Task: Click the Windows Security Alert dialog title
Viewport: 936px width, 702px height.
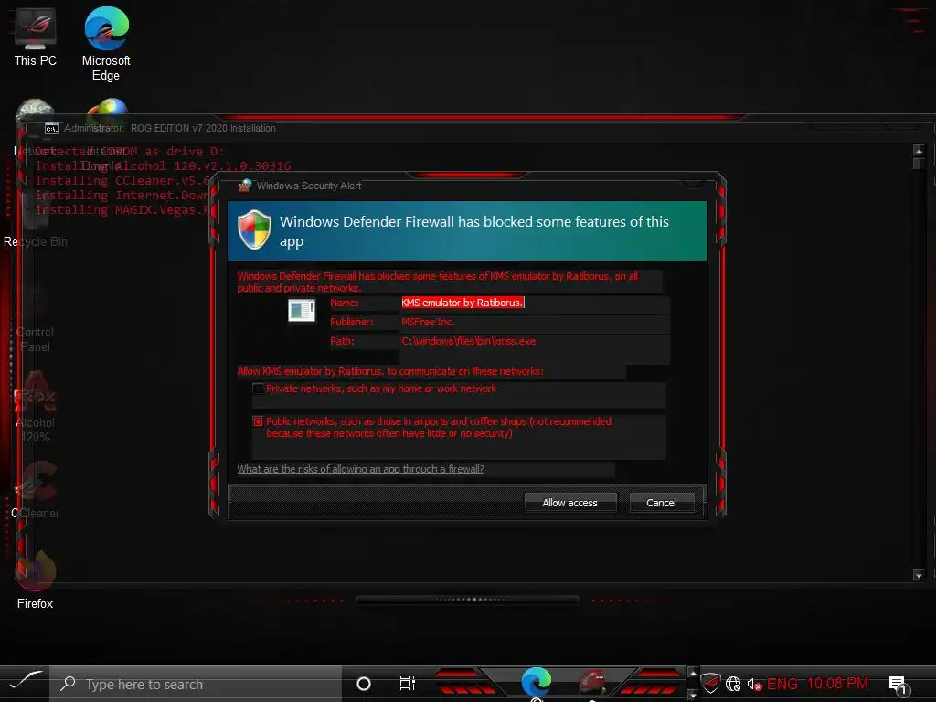Action: 309,186
